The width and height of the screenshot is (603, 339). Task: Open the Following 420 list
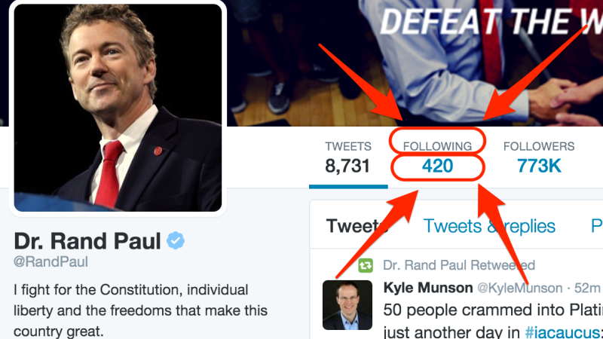click(437, 158)
